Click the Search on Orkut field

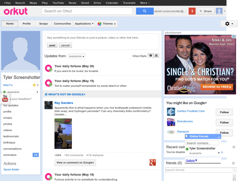click(87, 11)
